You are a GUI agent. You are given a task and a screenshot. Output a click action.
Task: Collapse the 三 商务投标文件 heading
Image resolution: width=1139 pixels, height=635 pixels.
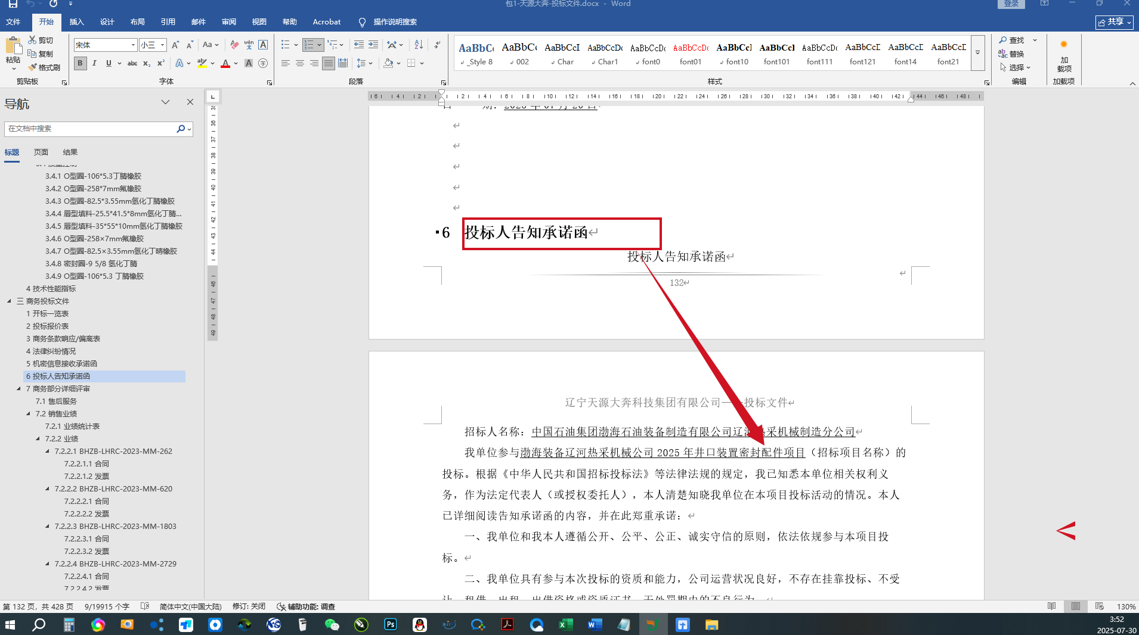pos(9,301)
